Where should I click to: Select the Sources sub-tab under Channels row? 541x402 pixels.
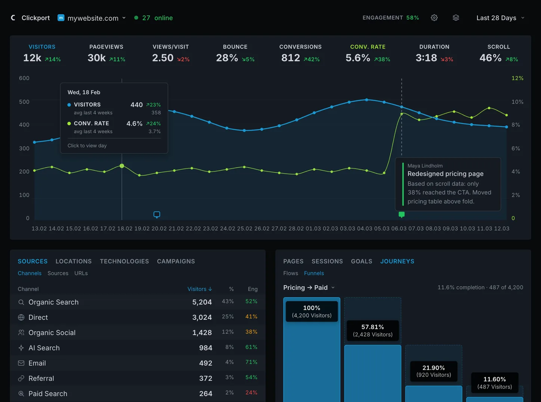(x=58, y=273)
